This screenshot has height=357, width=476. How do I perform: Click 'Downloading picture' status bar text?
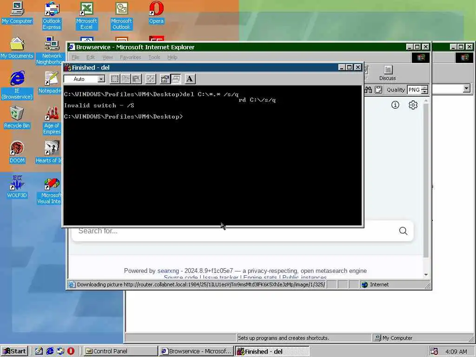pos(201,284)
